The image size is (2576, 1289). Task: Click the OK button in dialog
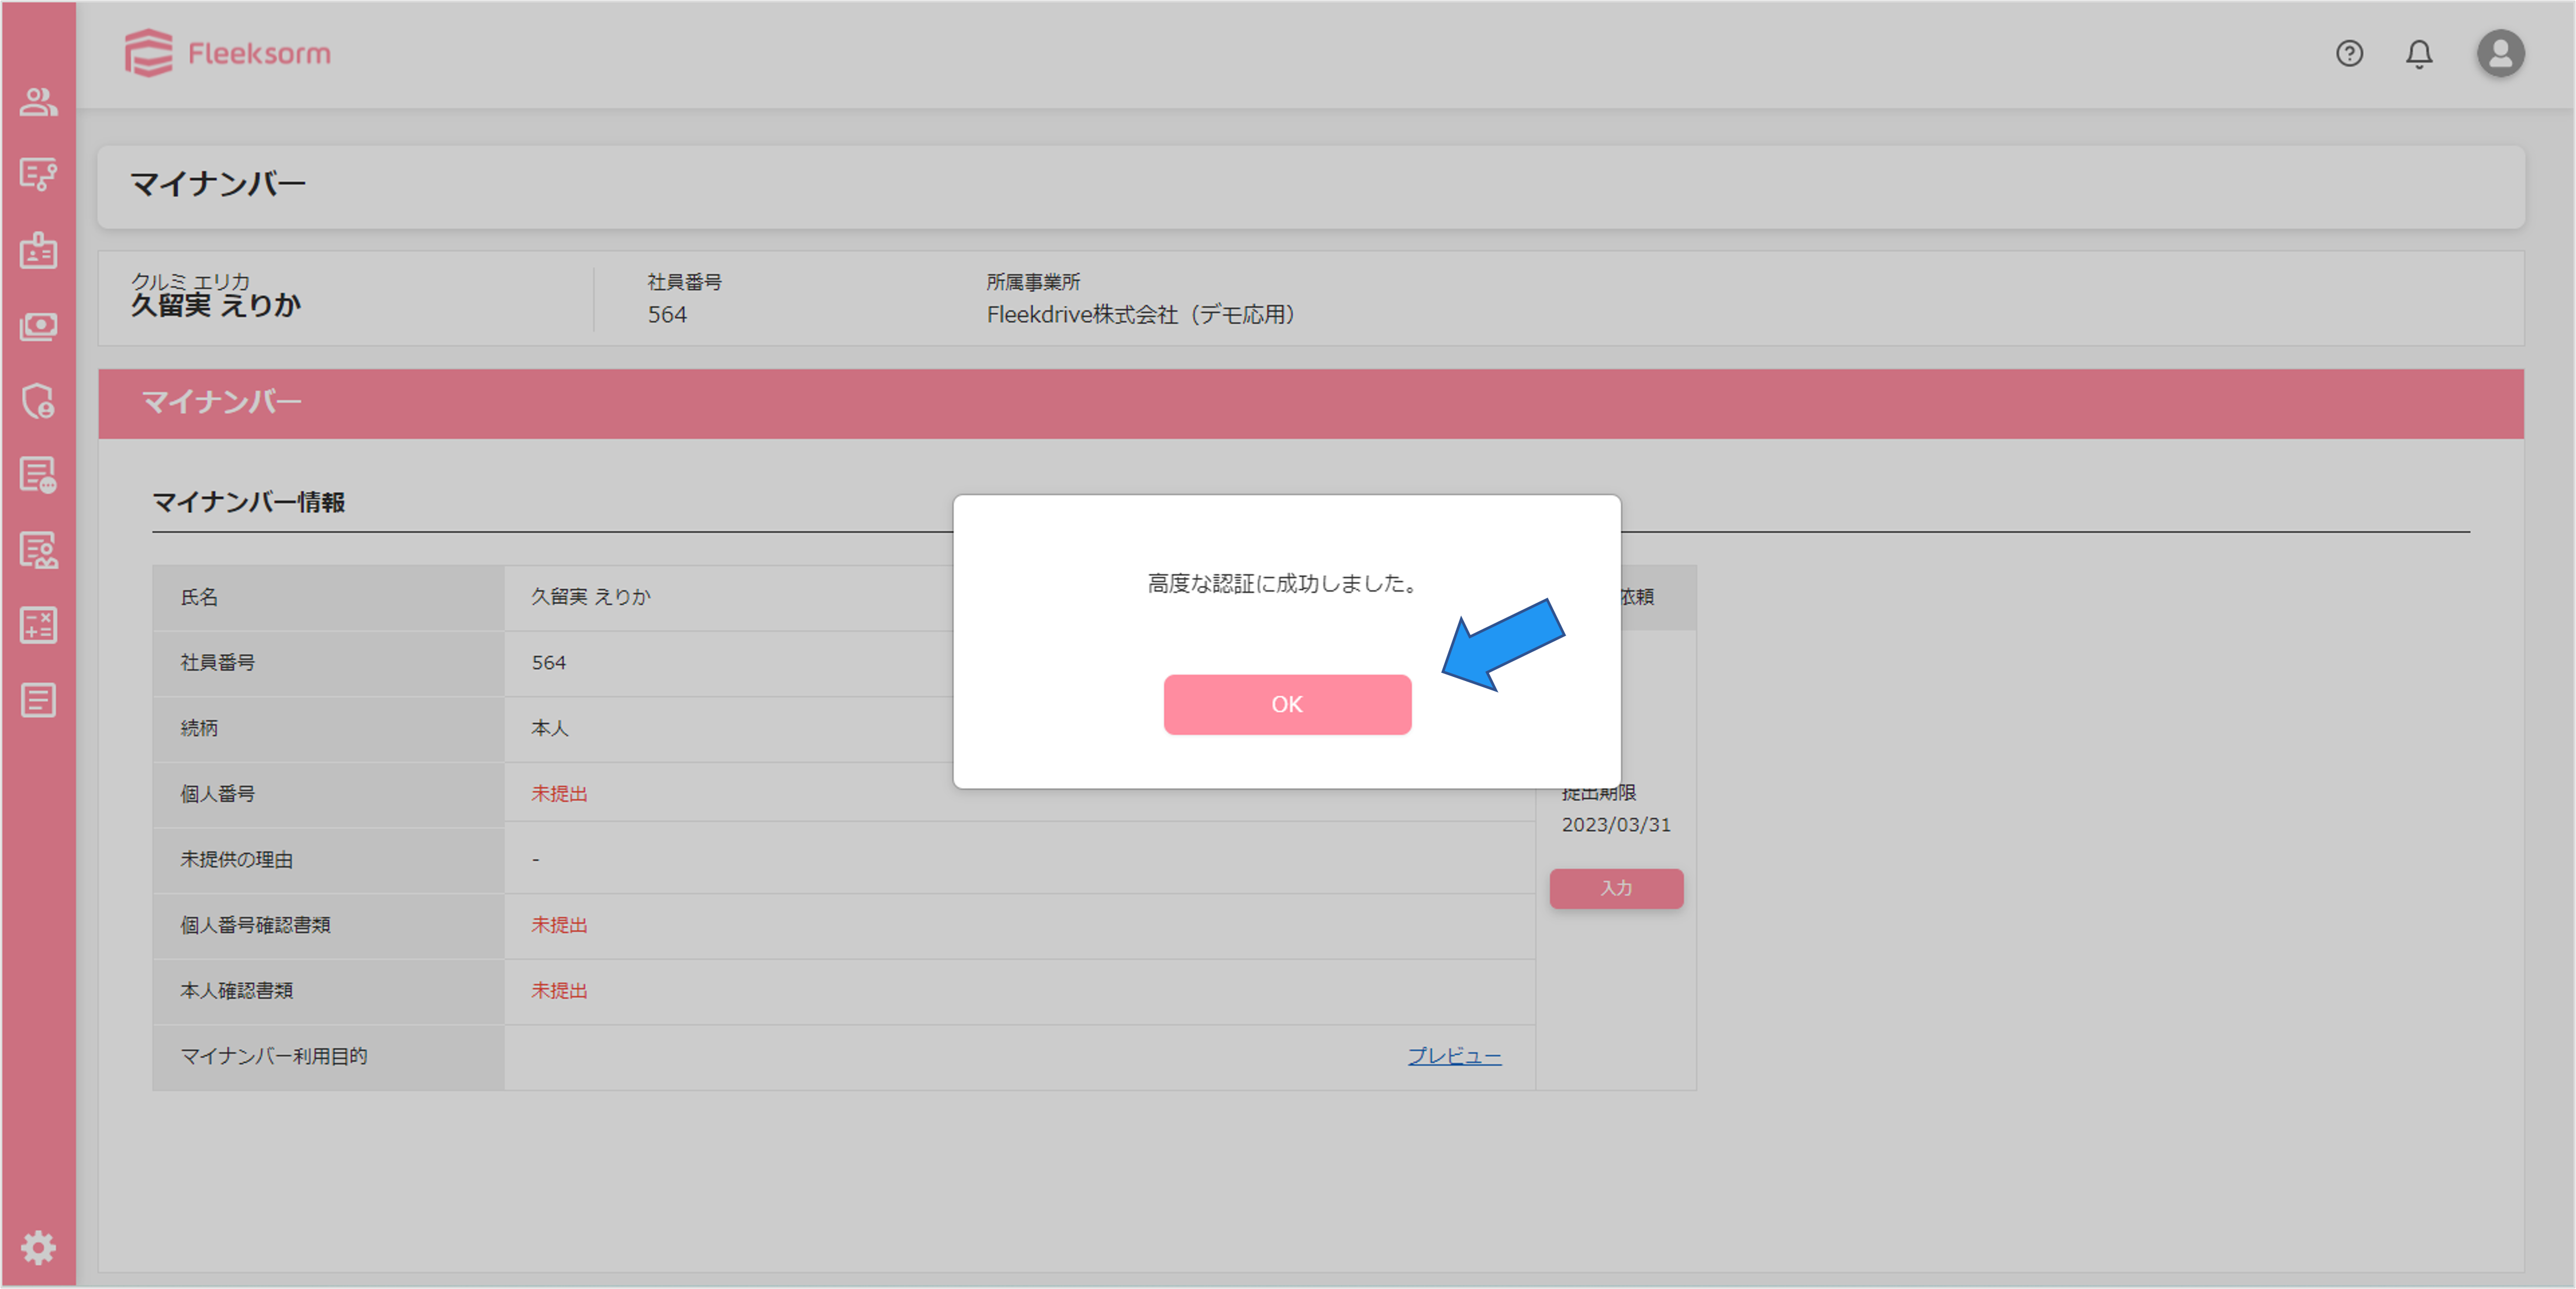coord(1286,704)
